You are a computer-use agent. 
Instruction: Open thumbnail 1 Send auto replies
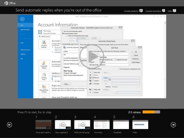tap(44, 124)
